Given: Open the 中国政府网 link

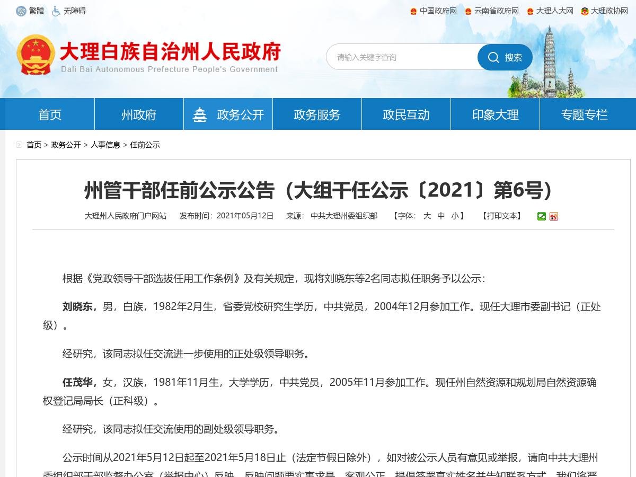Looking at the screenshot, I should 438,11.
